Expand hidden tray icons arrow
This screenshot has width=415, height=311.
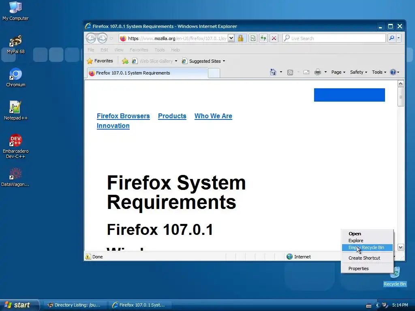coord(378,305)
